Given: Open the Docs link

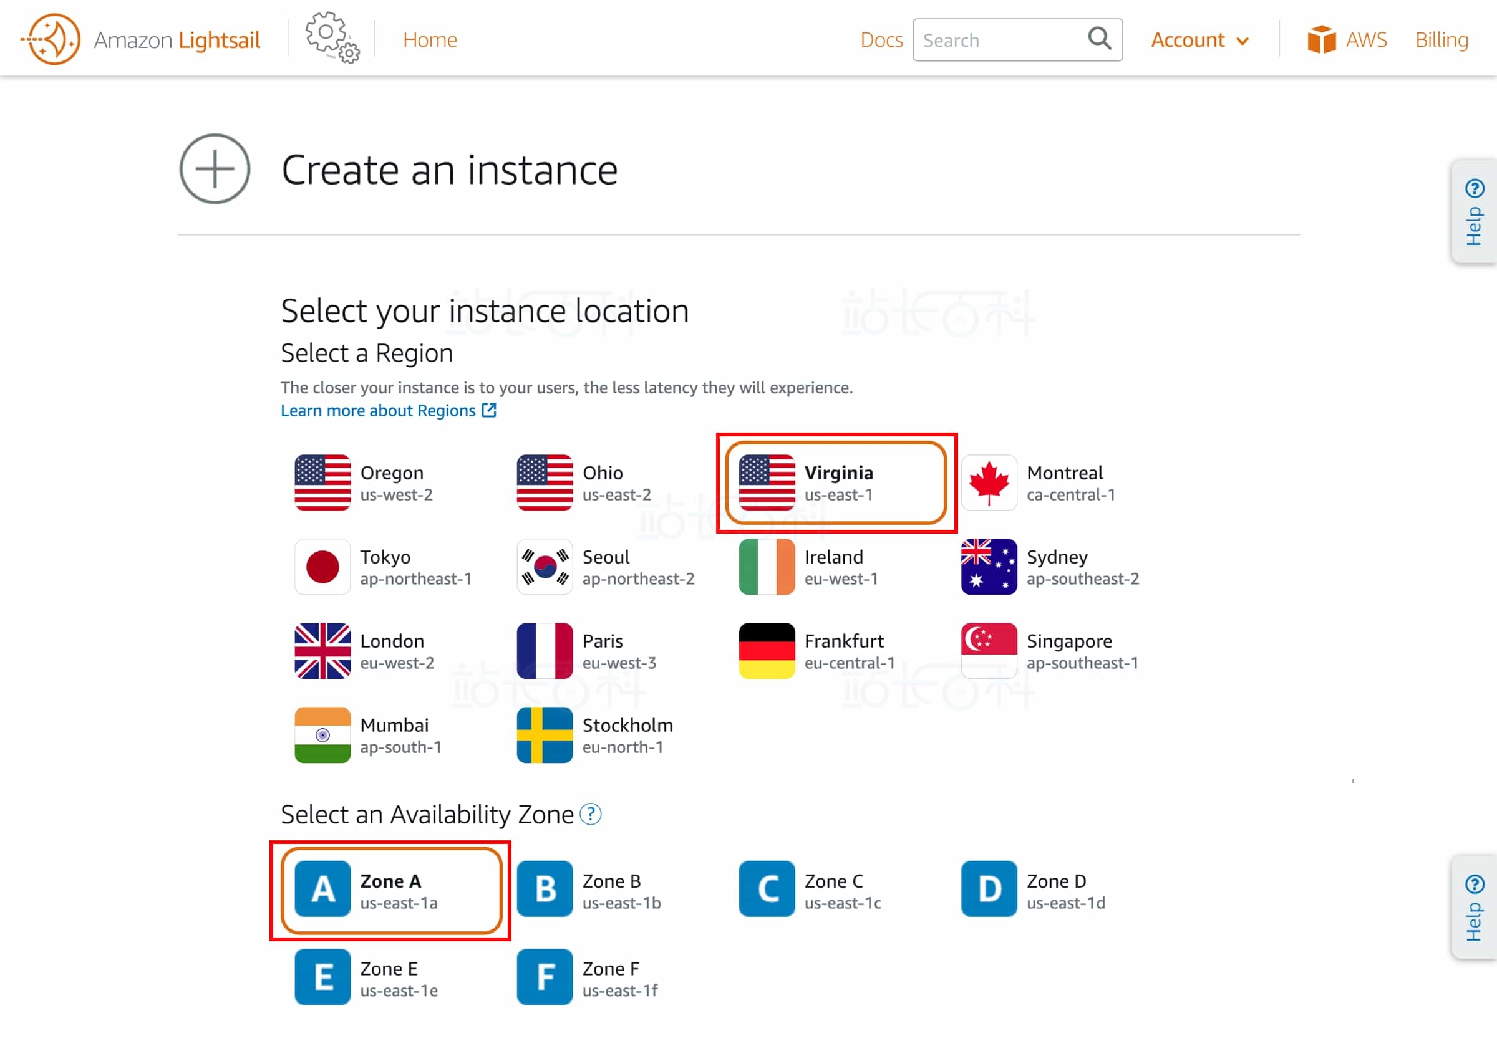Looking at the screenshot, I should (x=881, y=40).
